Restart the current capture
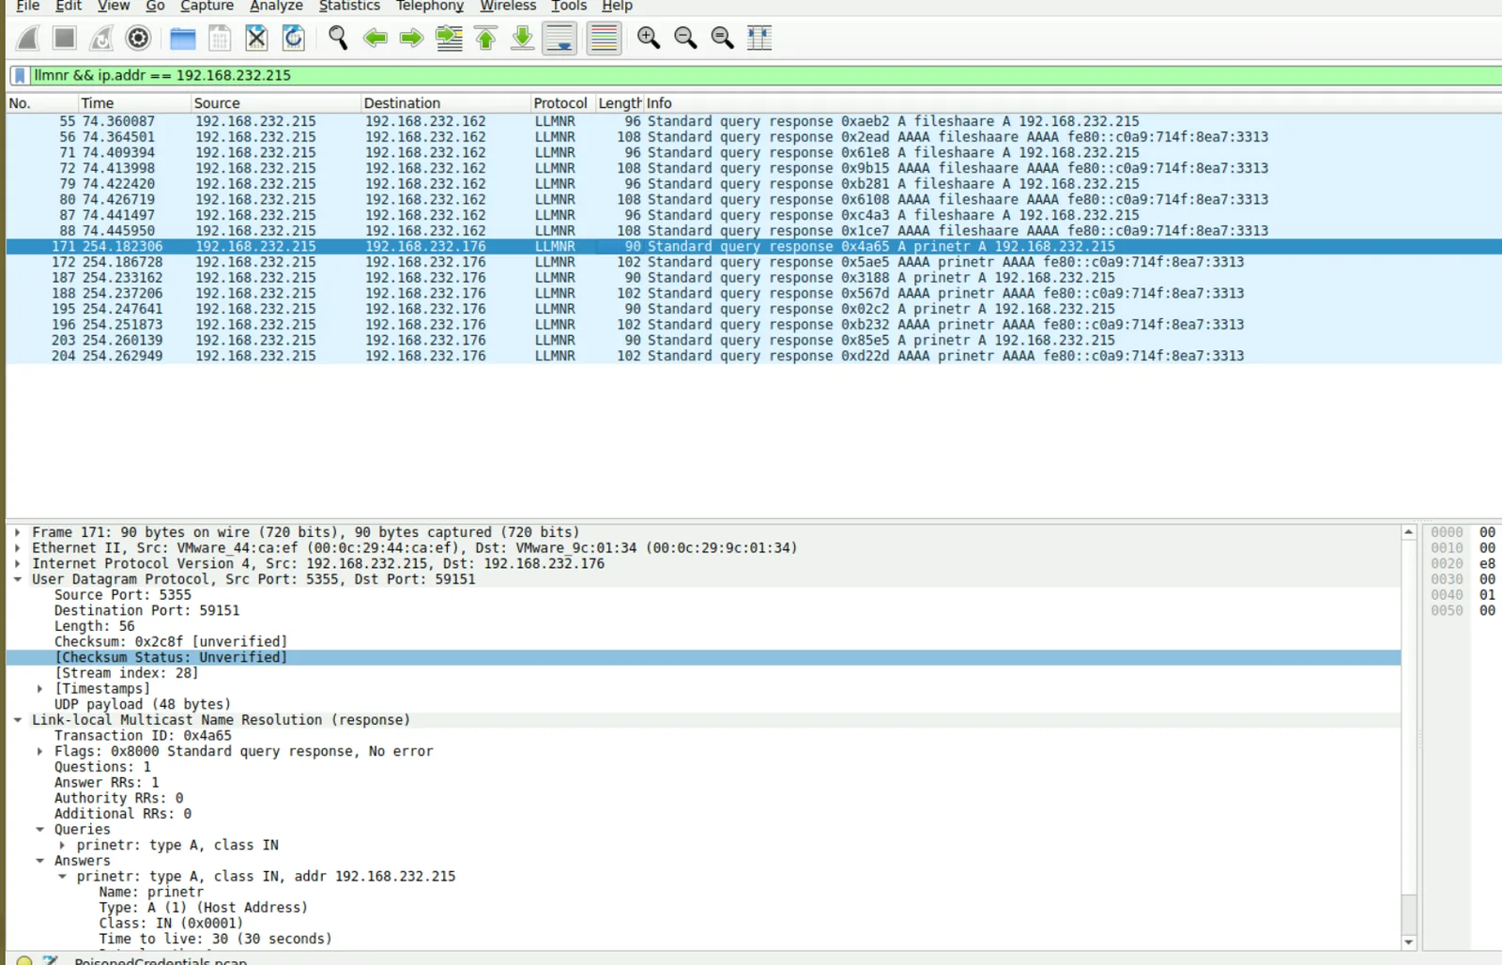 point(101,38)
